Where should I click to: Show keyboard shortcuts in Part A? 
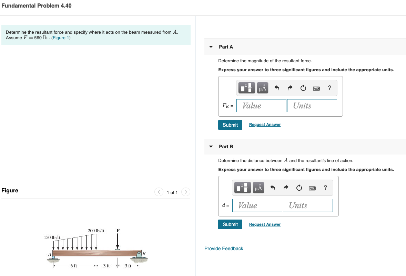pos(316,88)
